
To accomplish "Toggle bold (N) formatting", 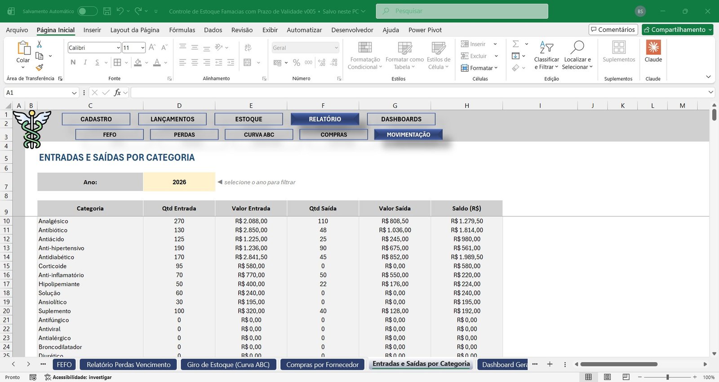I will point(73,62).
